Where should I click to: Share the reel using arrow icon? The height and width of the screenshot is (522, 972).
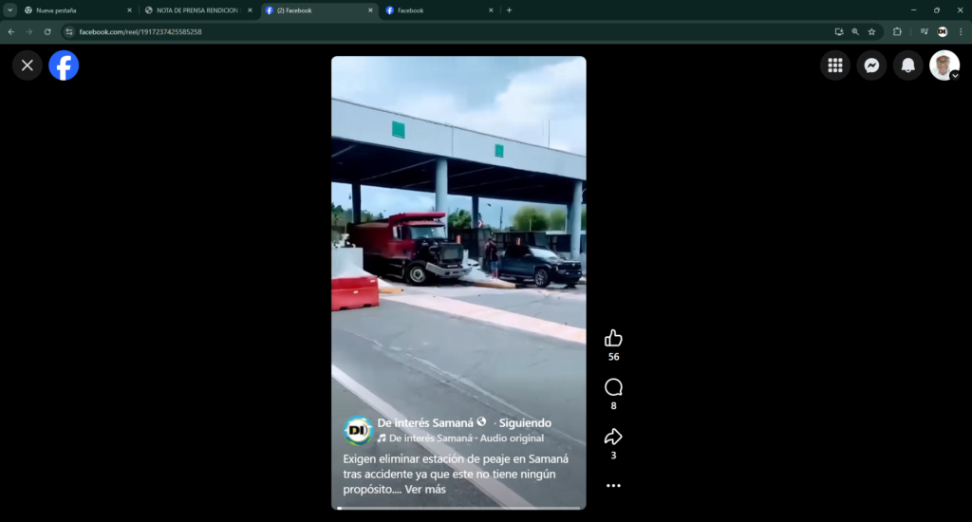click(613, 437)
